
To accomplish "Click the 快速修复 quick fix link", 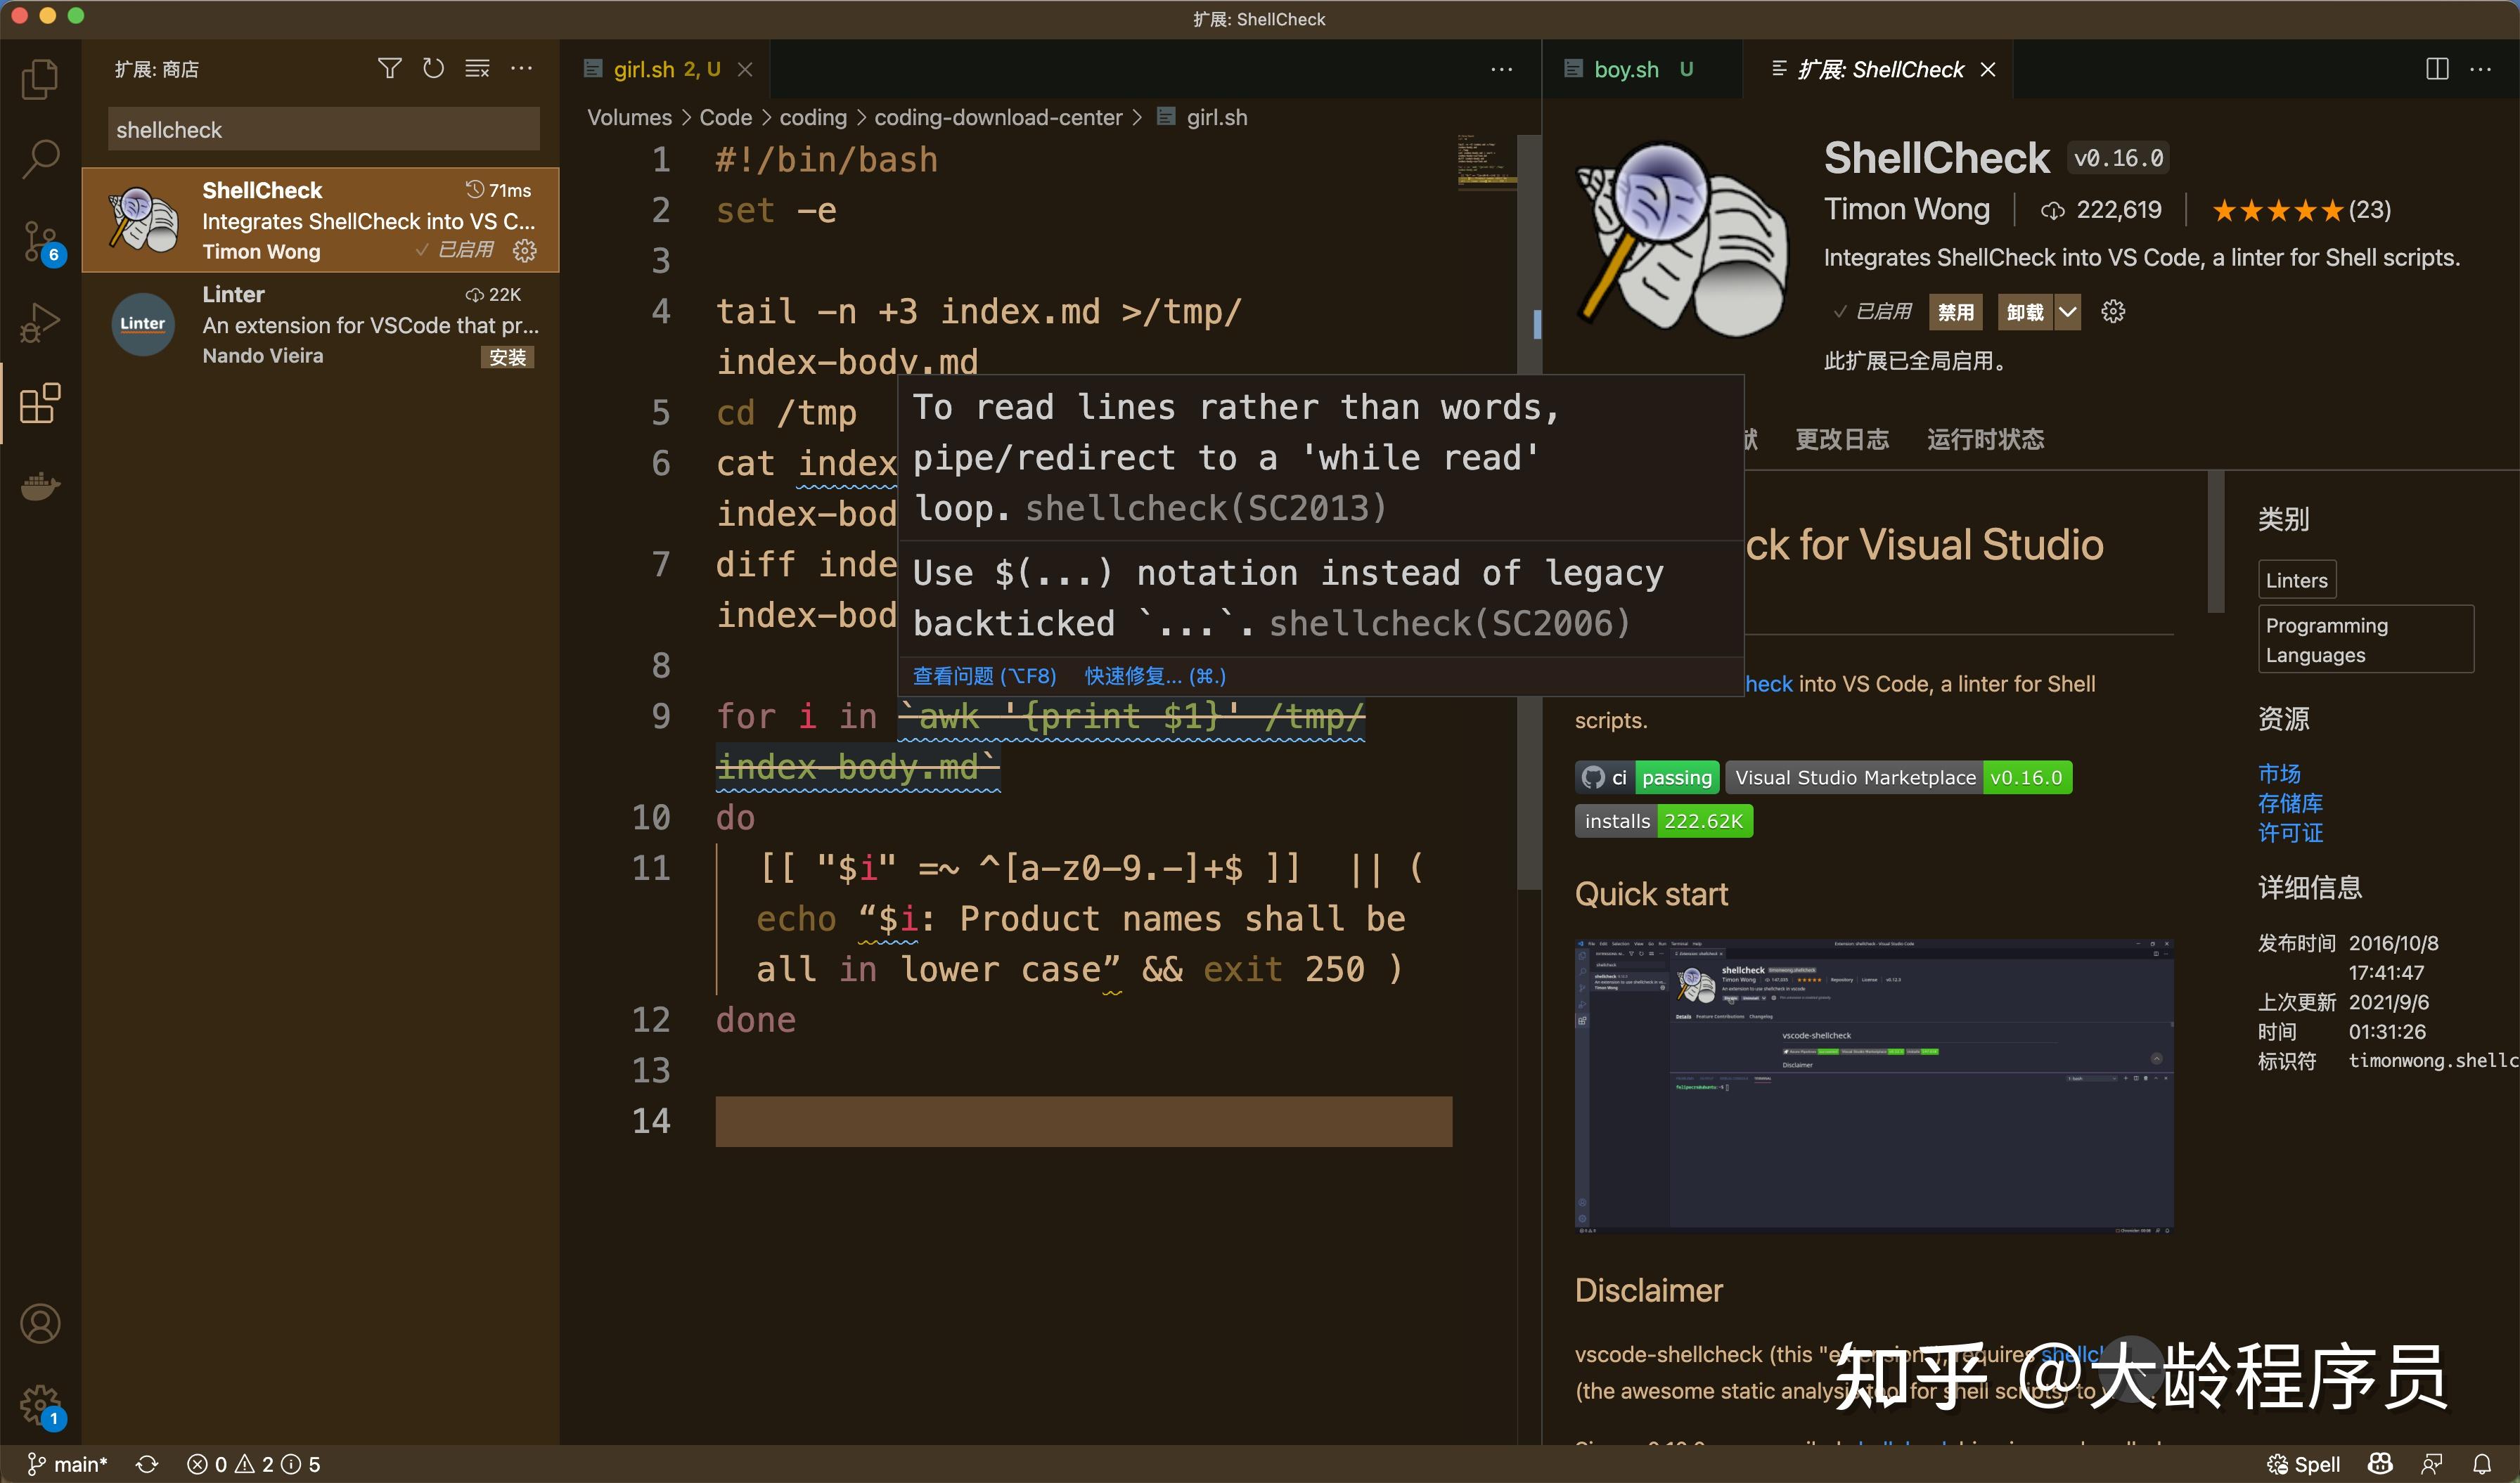I will 1154,675.
